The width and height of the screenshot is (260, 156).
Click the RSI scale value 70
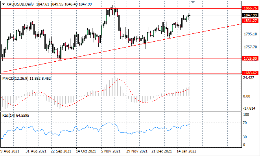pyautogui.click(x=245, y=123)
